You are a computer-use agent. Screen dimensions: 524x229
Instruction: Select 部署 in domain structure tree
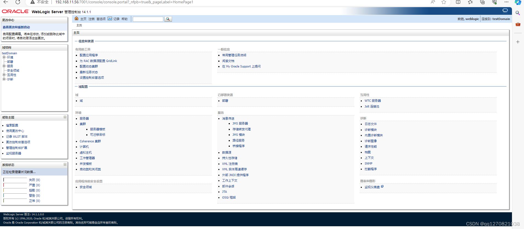10,62
